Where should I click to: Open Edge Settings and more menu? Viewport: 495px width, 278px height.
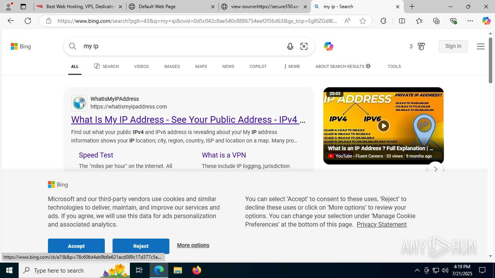click(470, 21)
